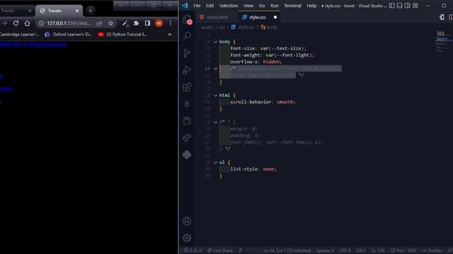Reload the page in Chrome
This screenshot has height=254, width=453.
pyautogui.click(x=16, y=23)
